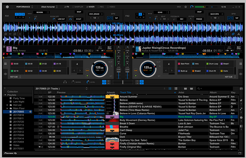Toggle FX1 BPM AUTO button

110,18
